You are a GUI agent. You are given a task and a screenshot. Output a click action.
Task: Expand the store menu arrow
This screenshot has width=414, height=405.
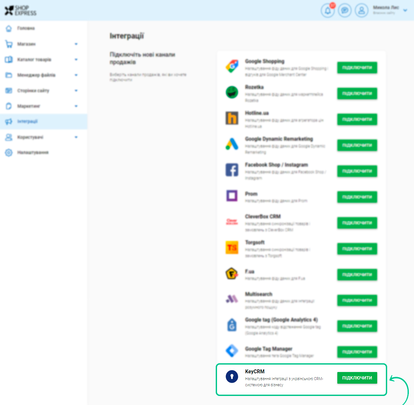(76, 44)
